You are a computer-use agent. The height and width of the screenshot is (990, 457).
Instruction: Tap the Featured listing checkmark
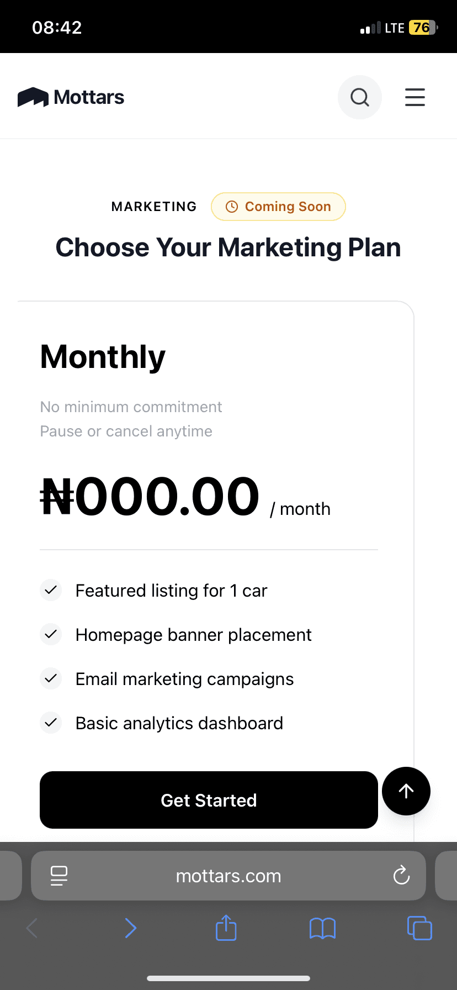(x=51, y=590)
